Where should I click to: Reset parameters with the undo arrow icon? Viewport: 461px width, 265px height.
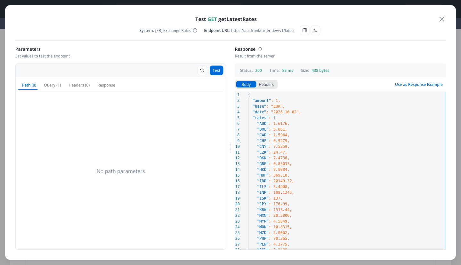202,71
